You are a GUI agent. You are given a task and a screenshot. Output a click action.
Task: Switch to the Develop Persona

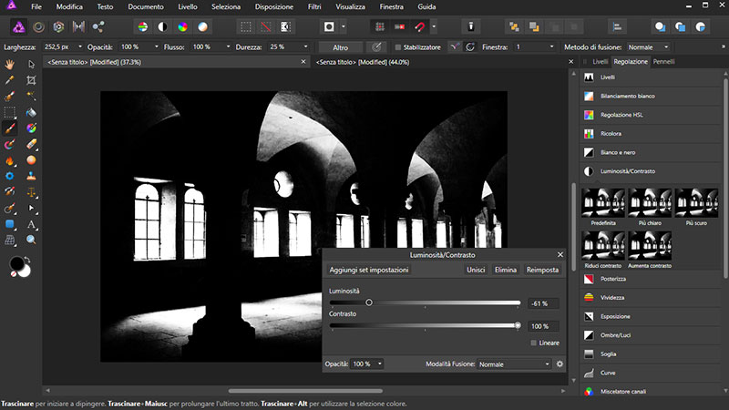pyautogui.click(x=58, y=27)
